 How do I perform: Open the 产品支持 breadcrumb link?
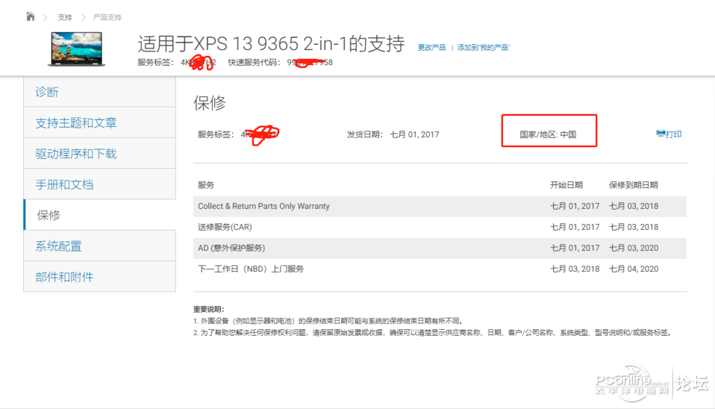point(107,17)
